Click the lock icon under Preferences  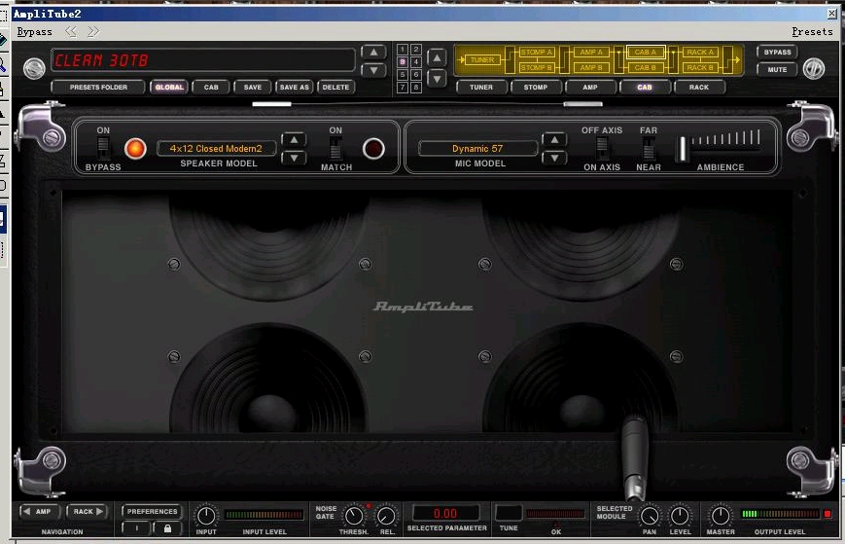click(167, 528)
